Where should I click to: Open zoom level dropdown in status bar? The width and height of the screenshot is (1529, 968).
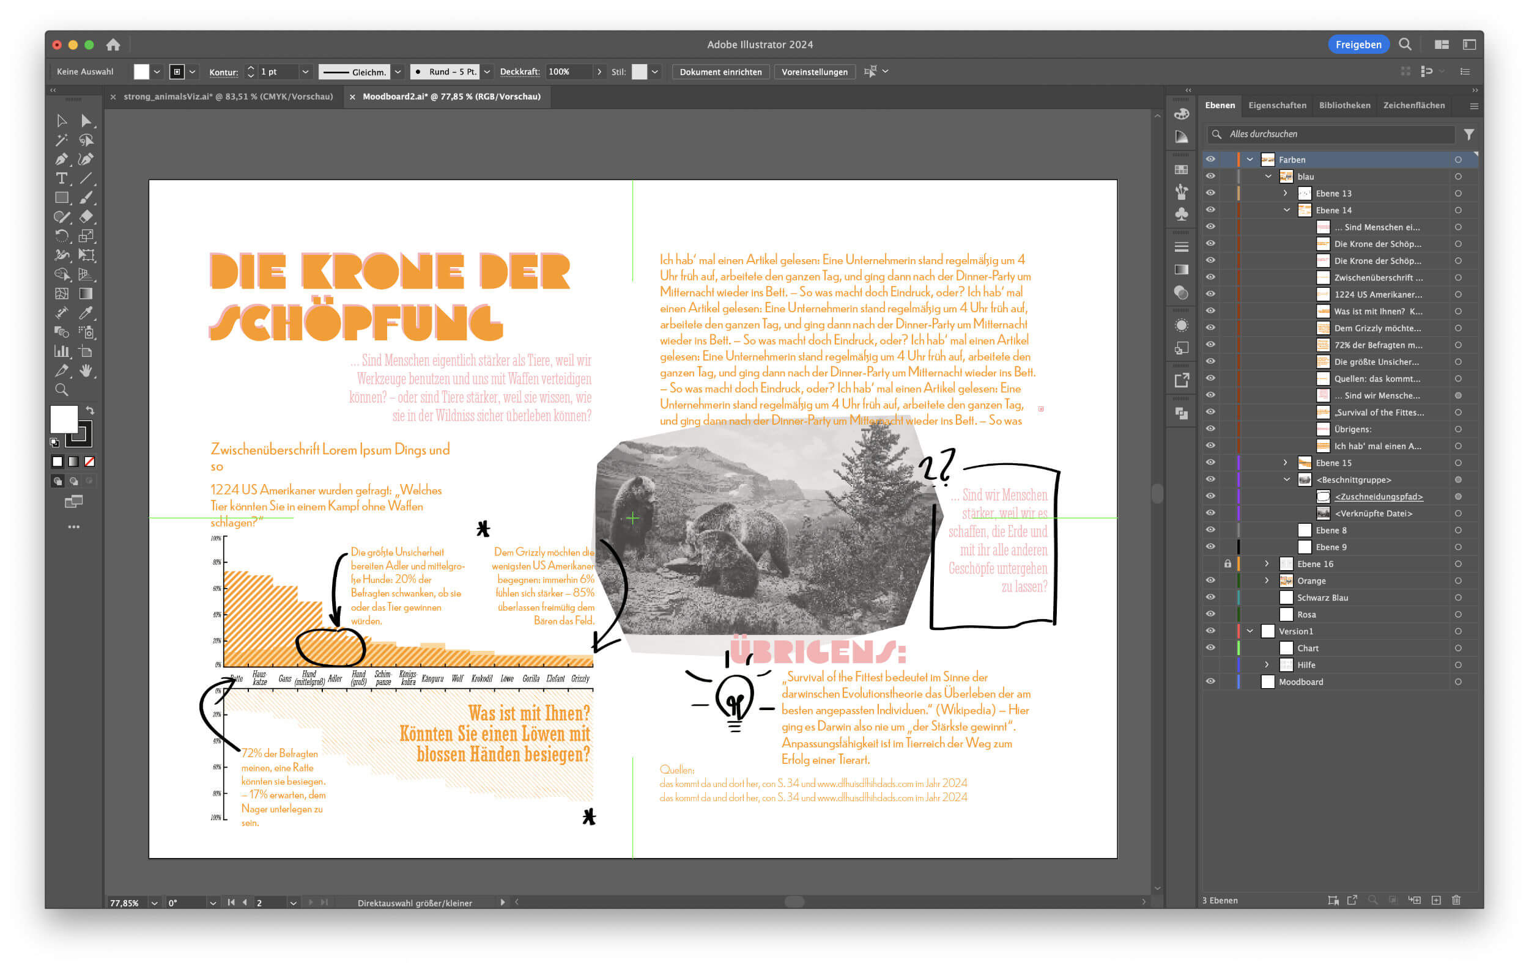pyautogui.click(x=154, y=903)
